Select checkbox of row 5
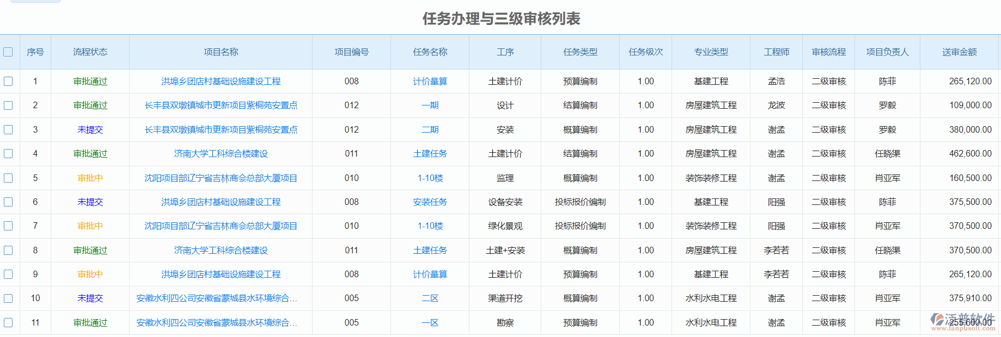The height and width of the screenshot is (337, 1001). point(8,178)
